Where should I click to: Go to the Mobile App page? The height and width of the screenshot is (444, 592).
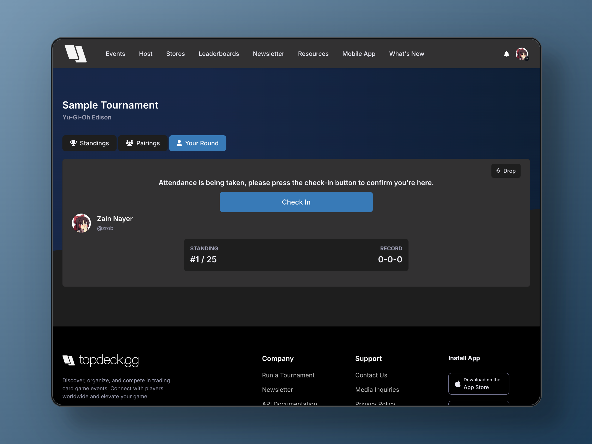[x=359, y=54]
